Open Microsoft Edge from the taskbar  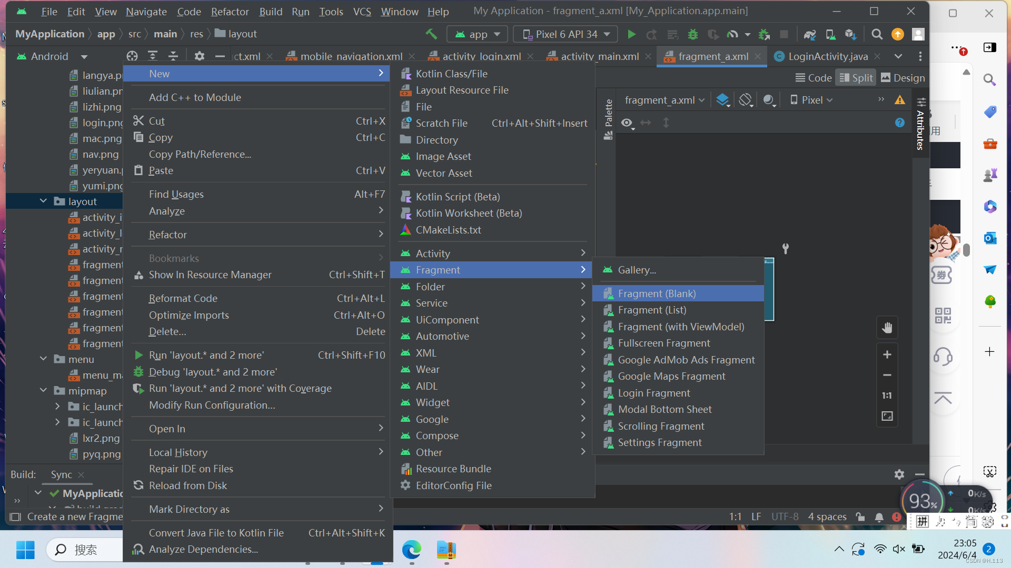[x=411, y=550]
